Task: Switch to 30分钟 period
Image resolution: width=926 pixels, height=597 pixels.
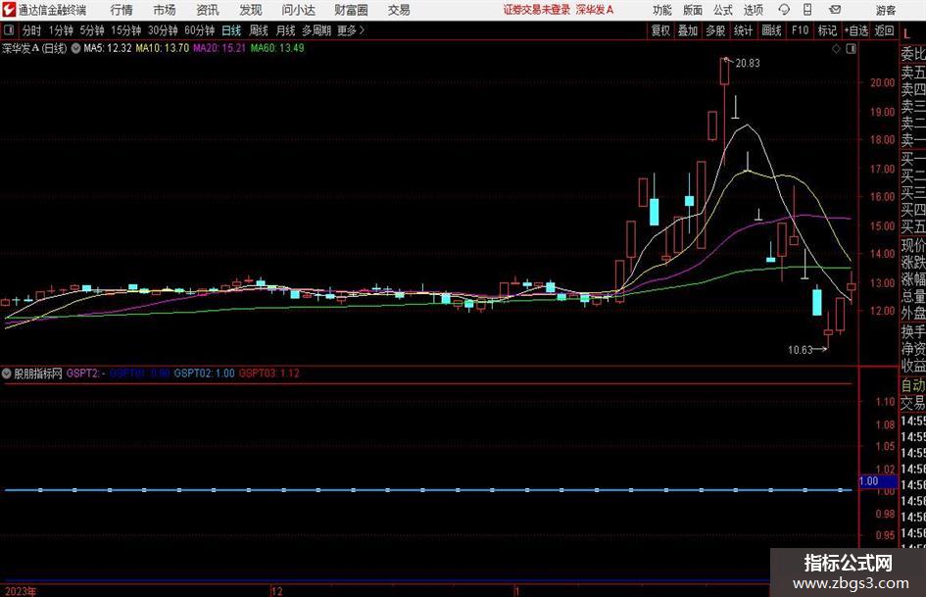Action: (163, 30)
